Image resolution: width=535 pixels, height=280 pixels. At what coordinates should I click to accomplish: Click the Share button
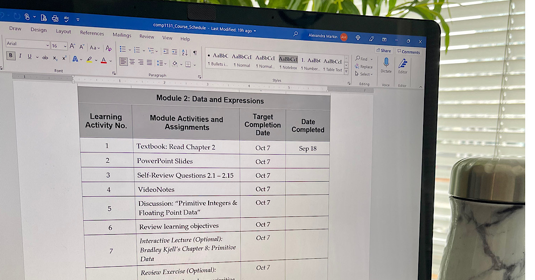tap(383, 51)
